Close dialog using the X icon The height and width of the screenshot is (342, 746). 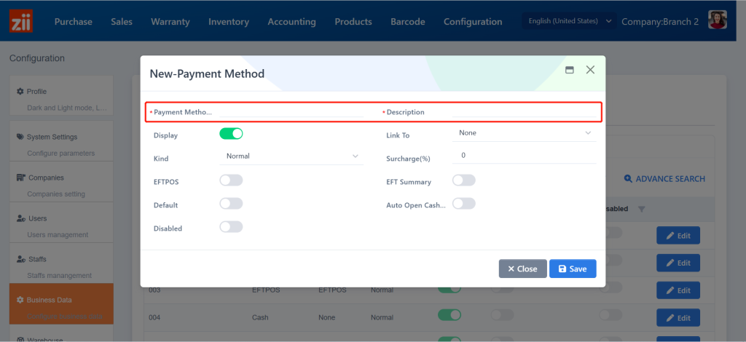pyautogui.click(x=590, y=70)
